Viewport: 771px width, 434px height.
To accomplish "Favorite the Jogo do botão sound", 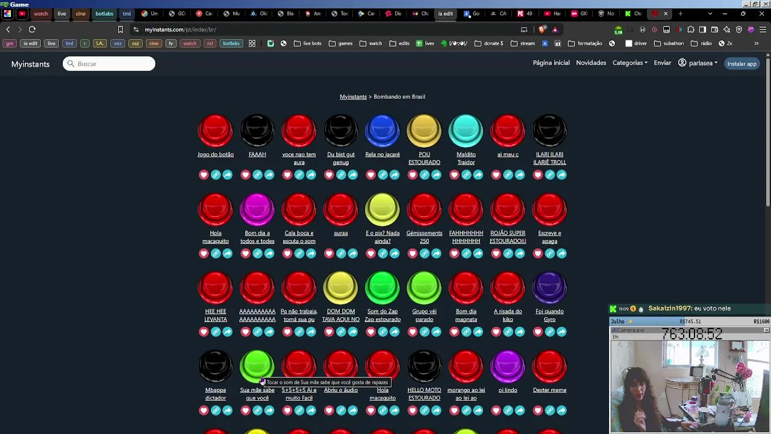I will pos(204,175).
